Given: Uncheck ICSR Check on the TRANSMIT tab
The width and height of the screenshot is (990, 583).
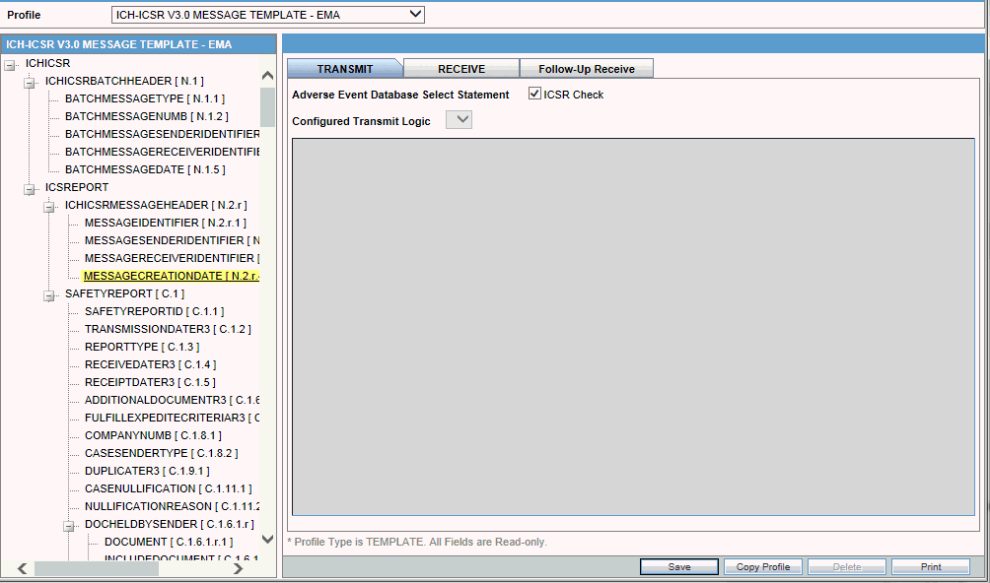Looking at the screenshot, I should [x=534, y=94].
